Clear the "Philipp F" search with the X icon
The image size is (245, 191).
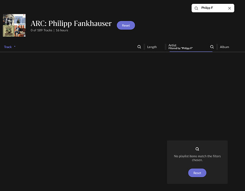tap(229, 8)
